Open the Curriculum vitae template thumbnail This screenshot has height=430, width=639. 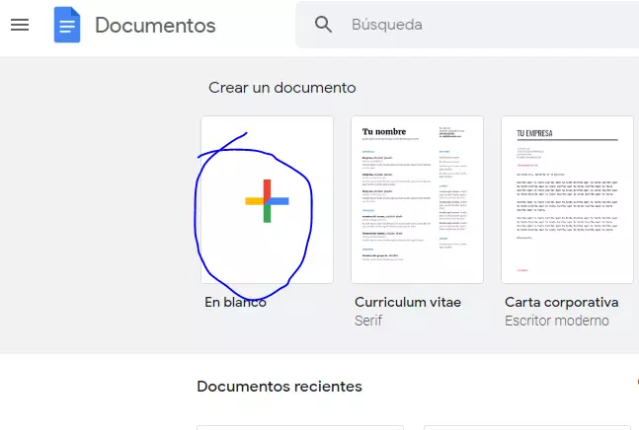(x=418, y=200)
